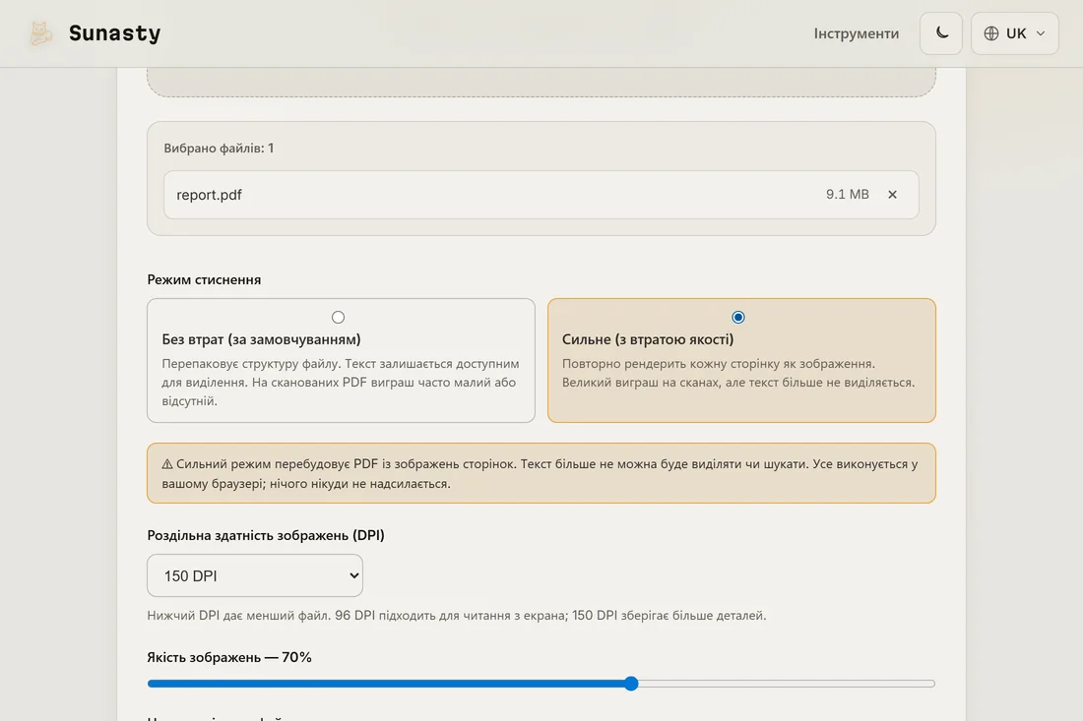1083x721 pixels.
Task: Click the Сильне (з втратою якості) card heading
Action: pos(648,339)
